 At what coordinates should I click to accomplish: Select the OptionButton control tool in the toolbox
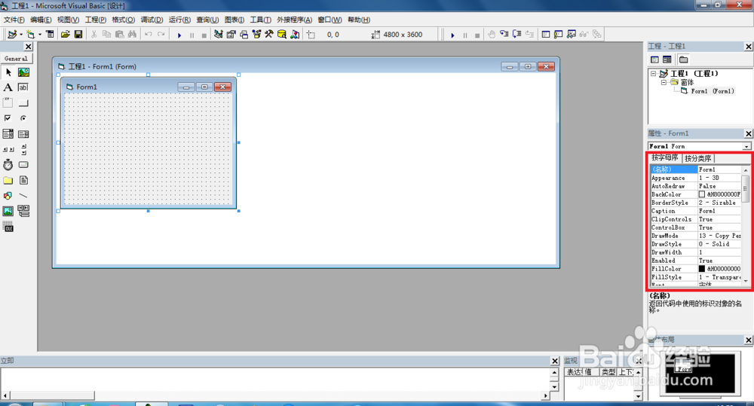coord(23,118)
